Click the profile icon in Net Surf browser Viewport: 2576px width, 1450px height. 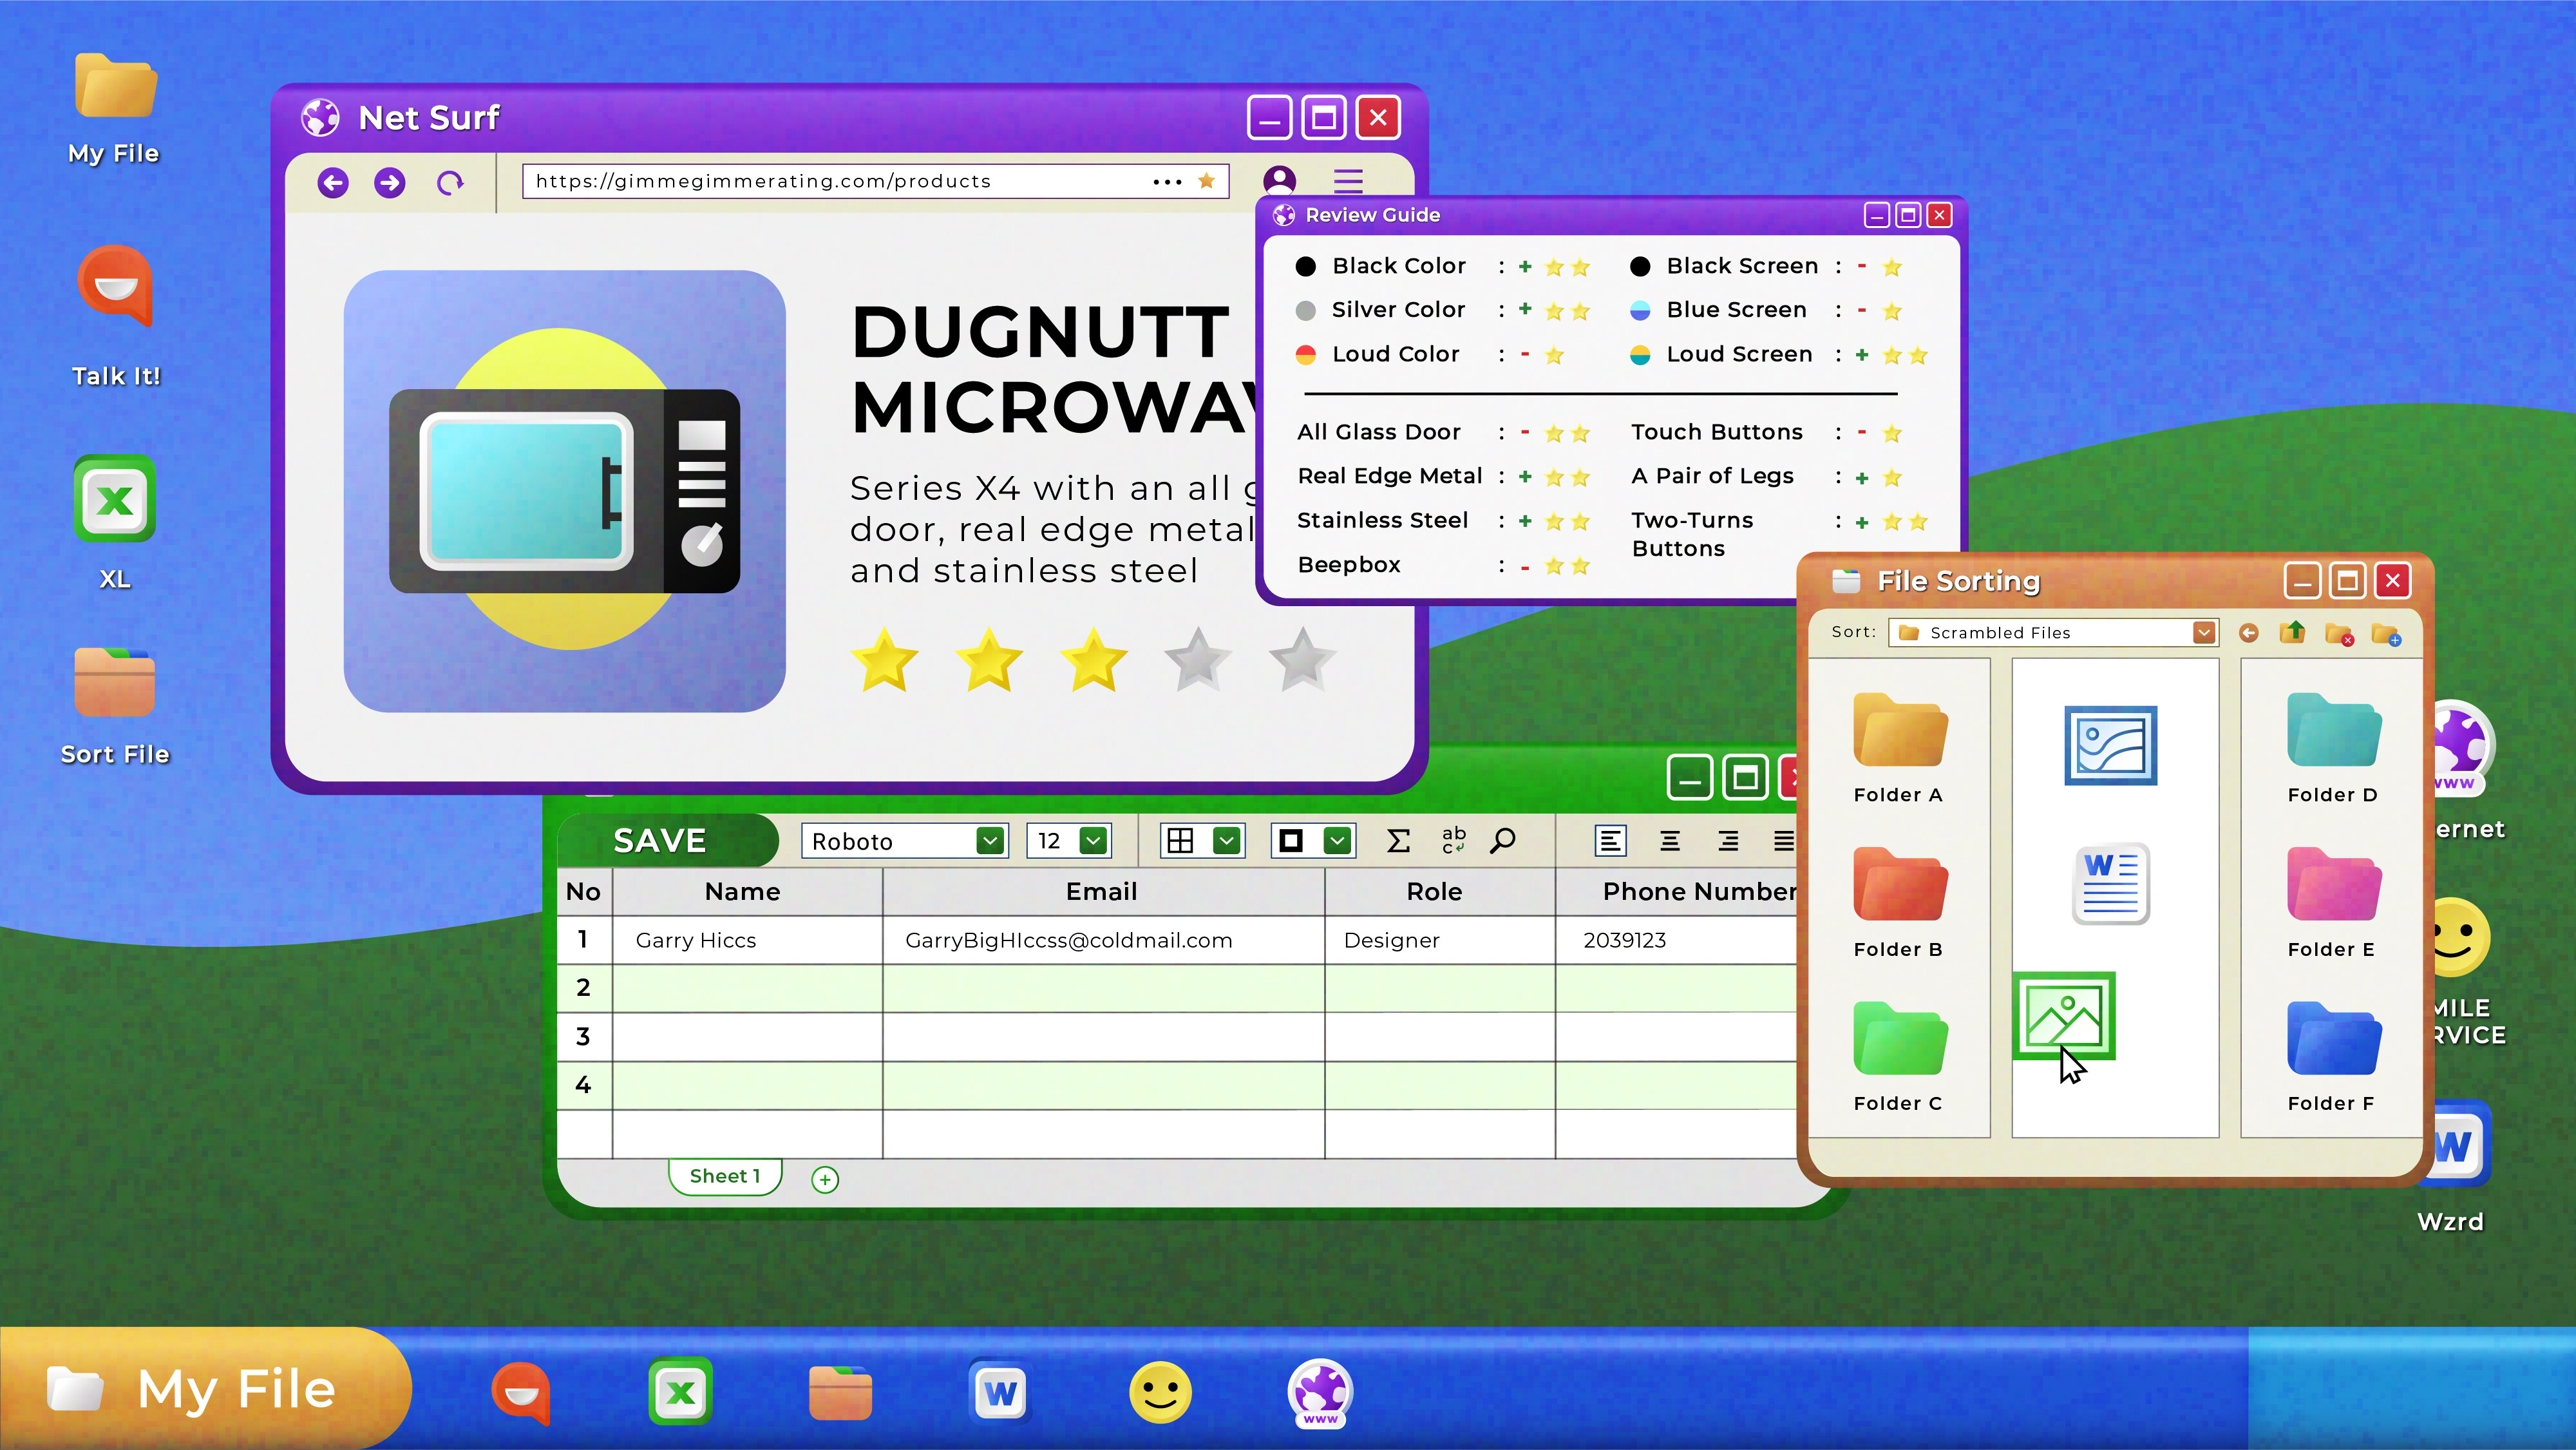pos(1280,181)
